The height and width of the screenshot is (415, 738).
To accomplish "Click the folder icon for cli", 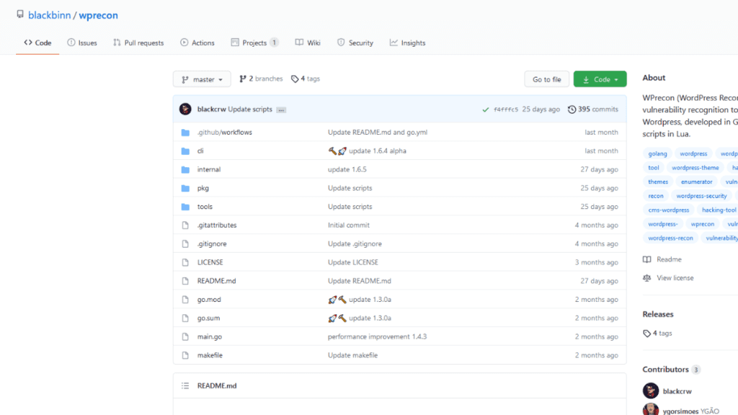I will click(185, 151).
